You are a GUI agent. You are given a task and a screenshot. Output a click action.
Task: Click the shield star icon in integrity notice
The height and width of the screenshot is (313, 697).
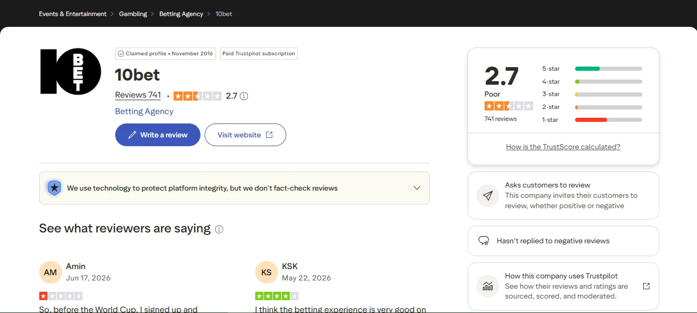(x=54, y=188)
